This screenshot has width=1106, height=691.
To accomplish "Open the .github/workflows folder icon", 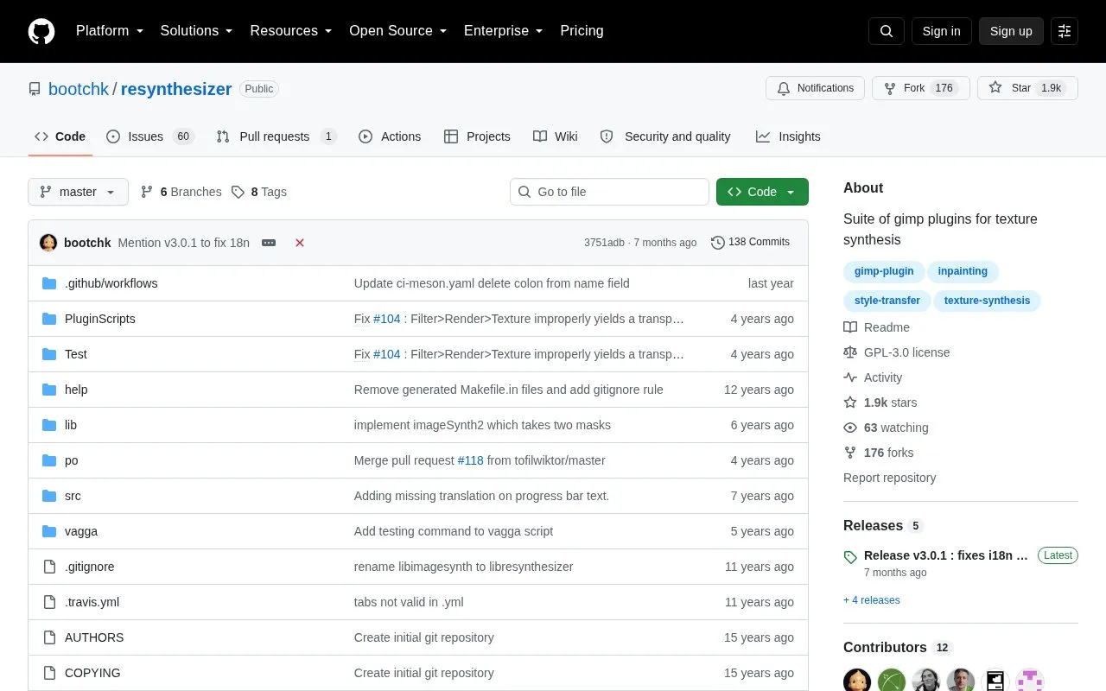I will click(x=49, y=283).
